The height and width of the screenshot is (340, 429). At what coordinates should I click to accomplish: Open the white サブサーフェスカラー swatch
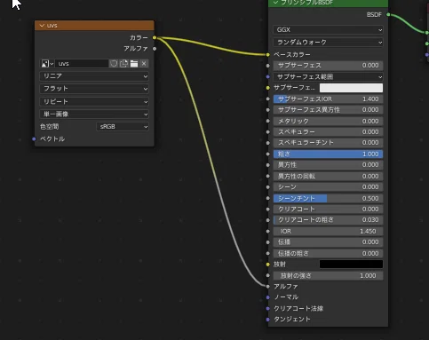tap(351, 88)
